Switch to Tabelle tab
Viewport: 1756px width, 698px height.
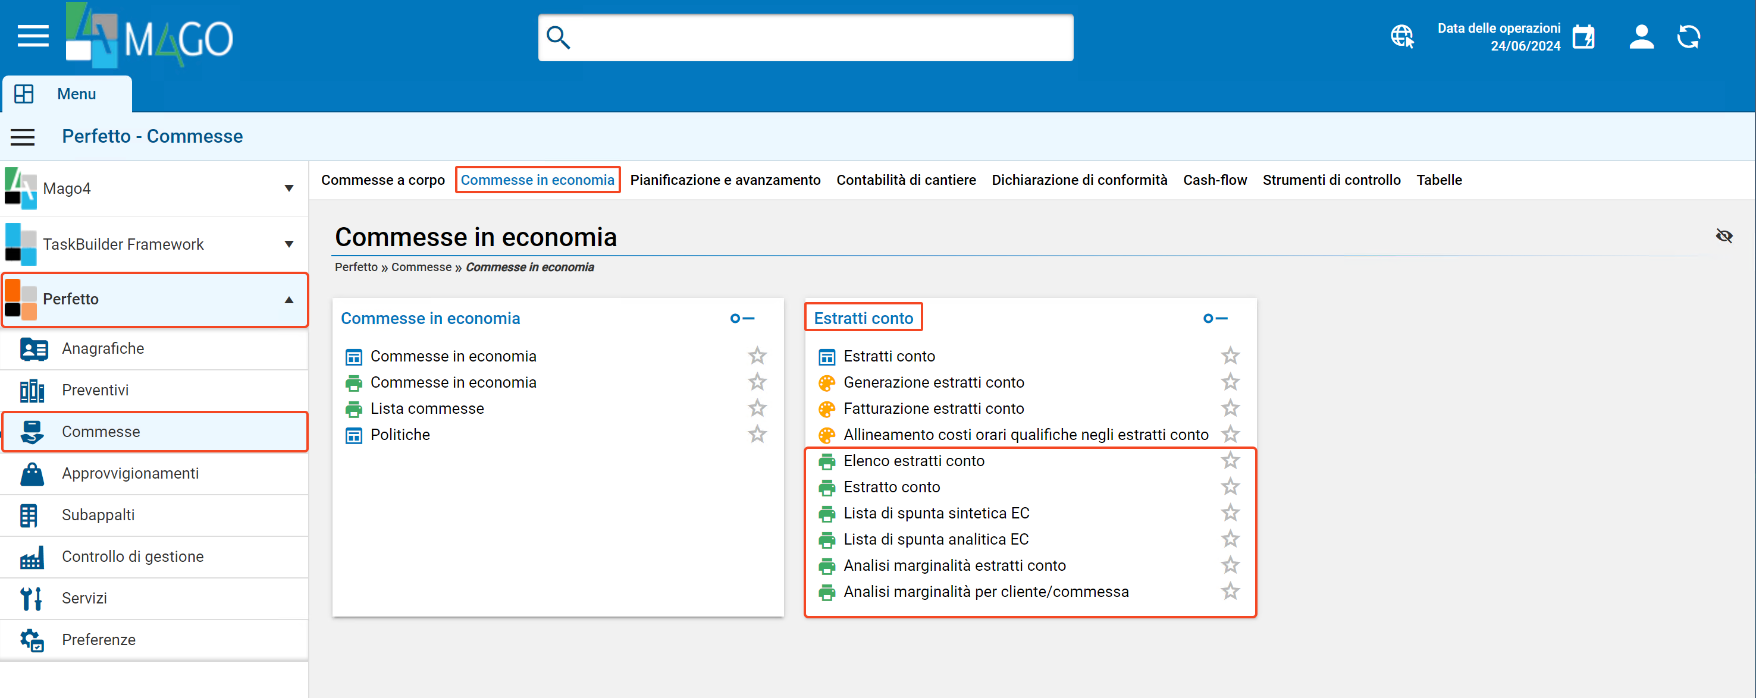tap(1439, 181)
